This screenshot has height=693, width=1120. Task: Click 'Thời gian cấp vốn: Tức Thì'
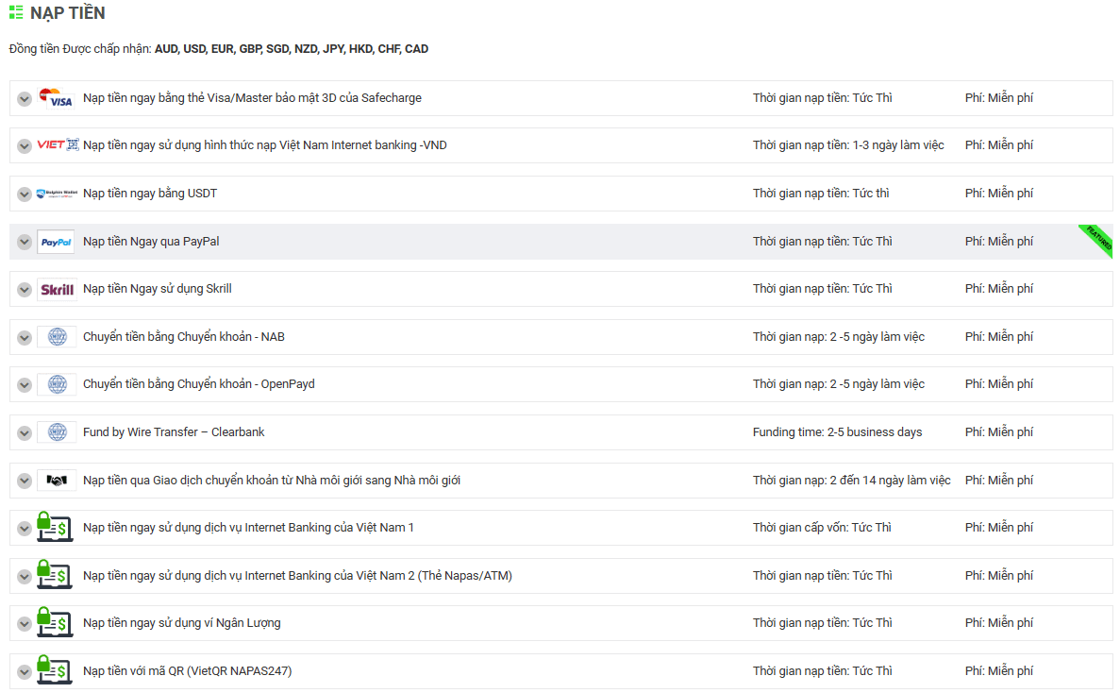(x=822, y=527)
